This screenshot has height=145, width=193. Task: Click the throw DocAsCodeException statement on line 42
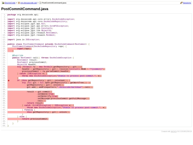click(x=66, y=107)
